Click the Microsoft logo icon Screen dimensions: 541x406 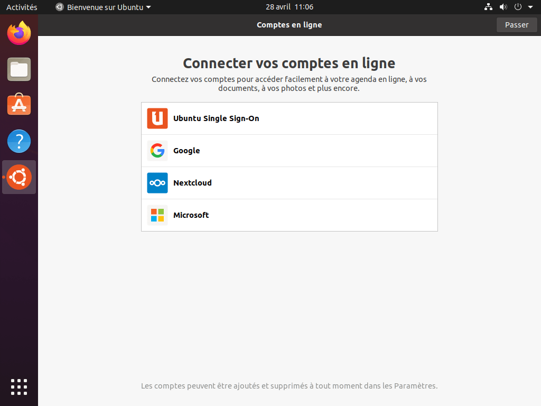(x=157, y=215)
